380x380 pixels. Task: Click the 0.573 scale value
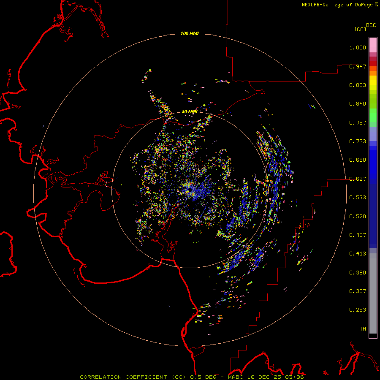pos(358,198)
